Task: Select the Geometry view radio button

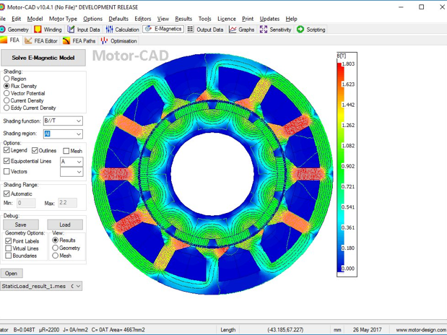Action: pos(56,248)
